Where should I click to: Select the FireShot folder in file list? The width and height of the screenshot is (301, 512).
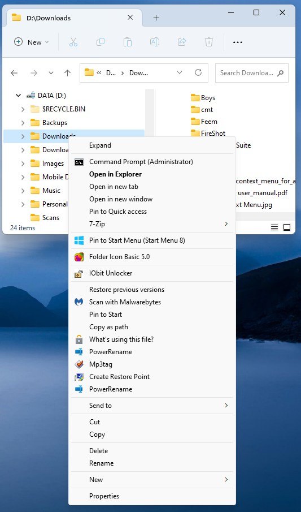pos(208,133)
